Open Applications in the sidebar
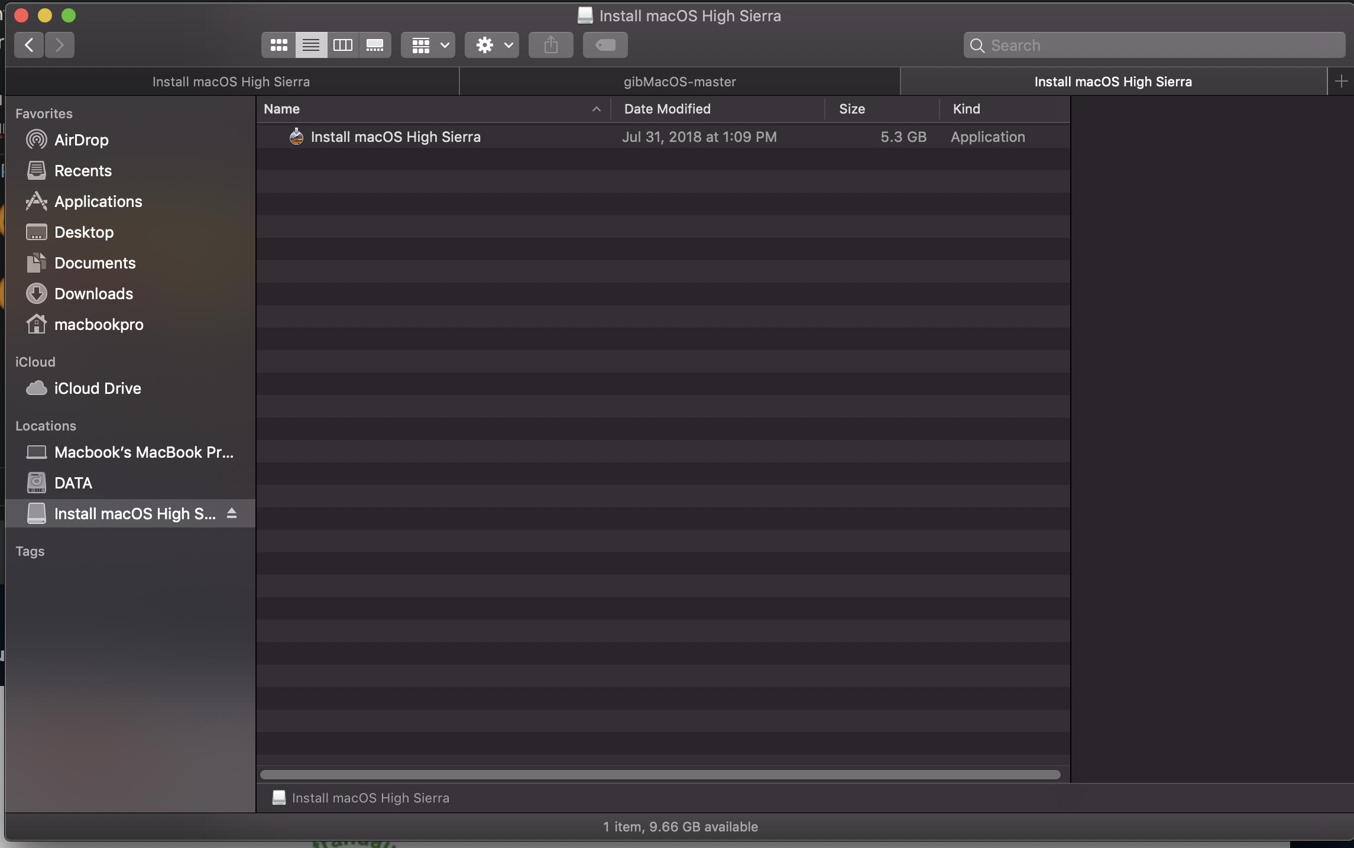The width and height of the screenshot is (1354, 848). (130, 202)
